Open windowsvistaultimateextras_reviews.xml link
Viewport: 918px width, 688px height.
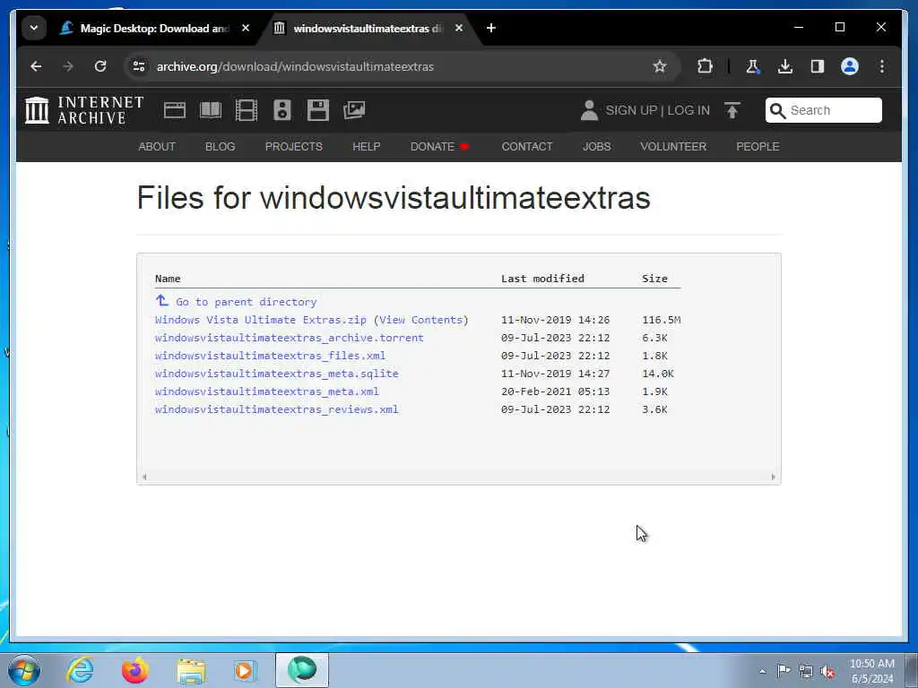(277, 409)
